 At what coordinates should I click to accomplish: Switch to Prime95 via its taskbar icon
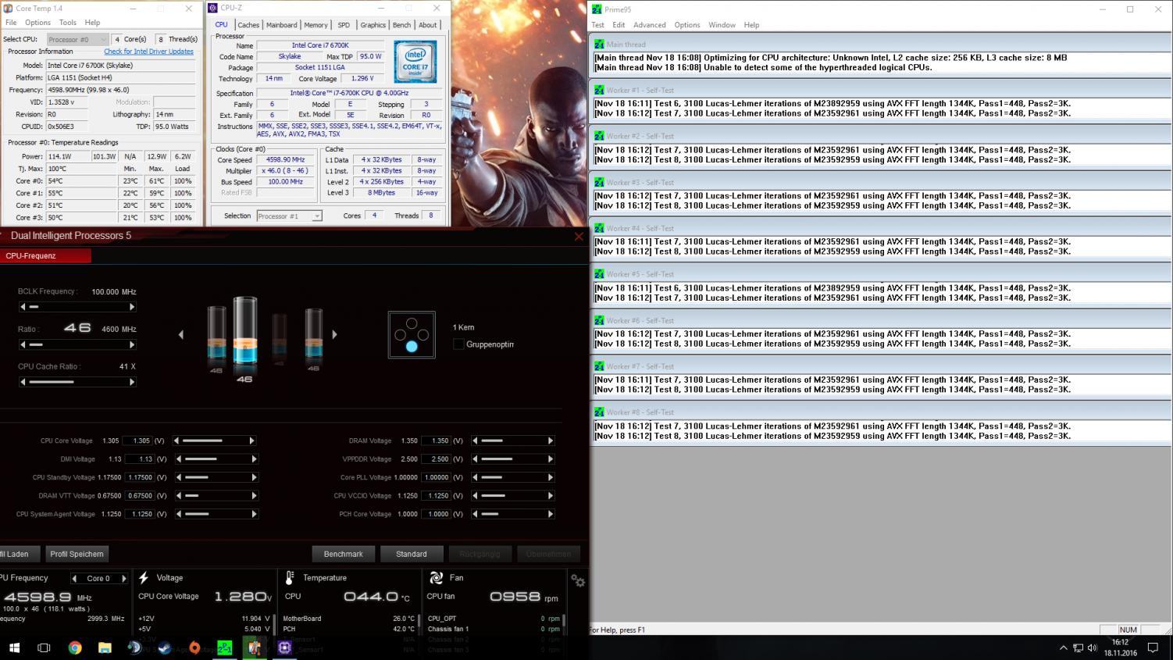click(x=225, y=648)
